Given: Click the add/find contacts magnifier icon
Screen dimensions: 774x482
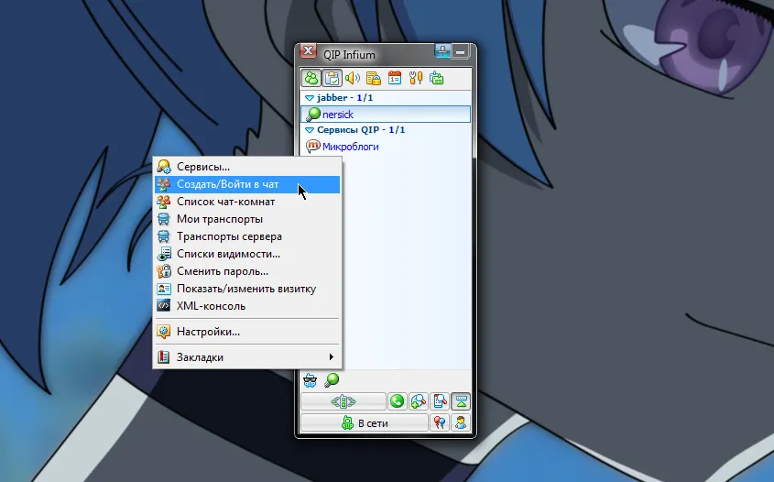Looking at the screenshot, I should pyautogui.click(x=419, y=400).
